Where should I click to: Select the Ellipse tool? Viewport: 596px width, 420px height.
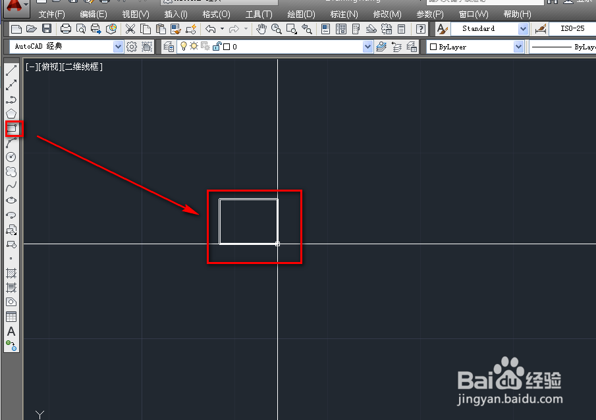coord(11,200)
